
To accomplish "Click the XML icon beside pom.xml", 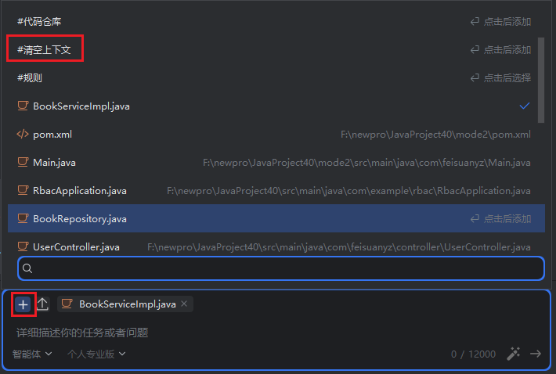I will click(x=23, y=135).
